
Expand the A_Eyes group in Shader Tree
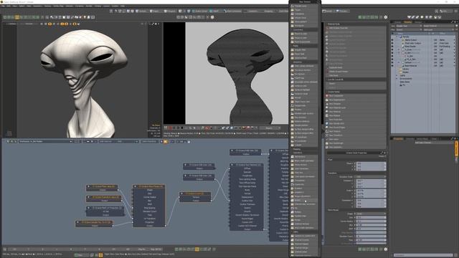[x=399, y=49]
